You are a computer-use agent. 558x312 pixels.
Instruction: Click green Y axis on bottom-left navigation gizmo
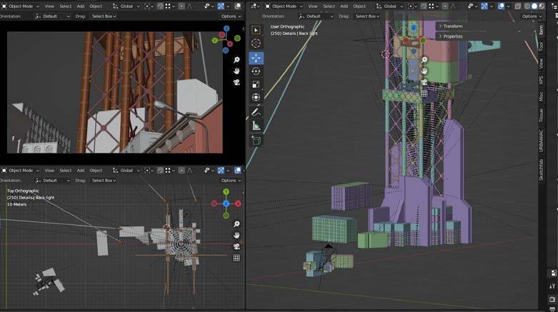click(226, 191)
